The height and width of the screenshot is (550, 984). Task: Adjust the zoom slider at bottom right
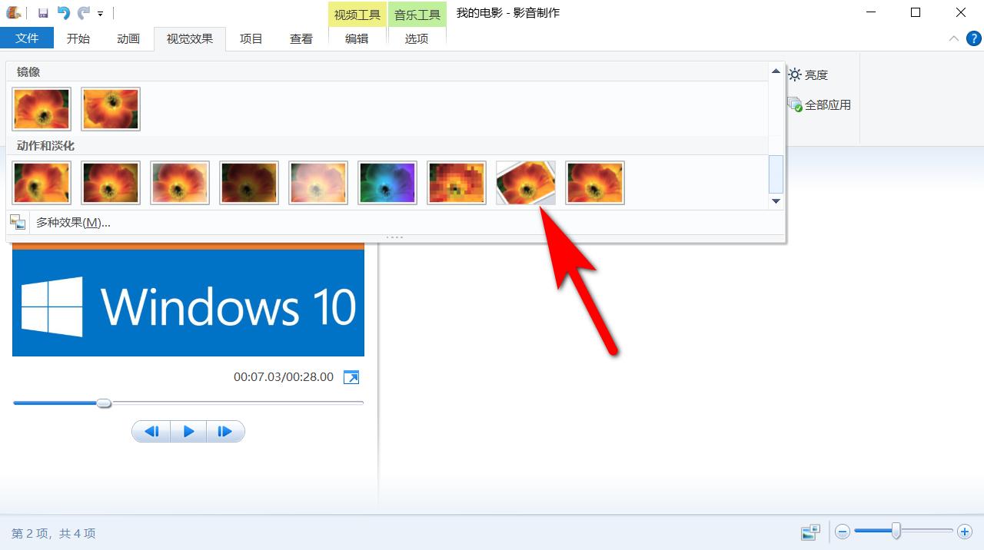[896, 532]
